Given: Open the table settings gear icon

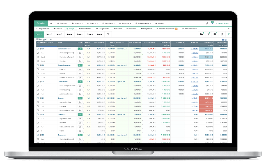Looking at the screenshot, I should pyautogui.click(x=223, y=40).
